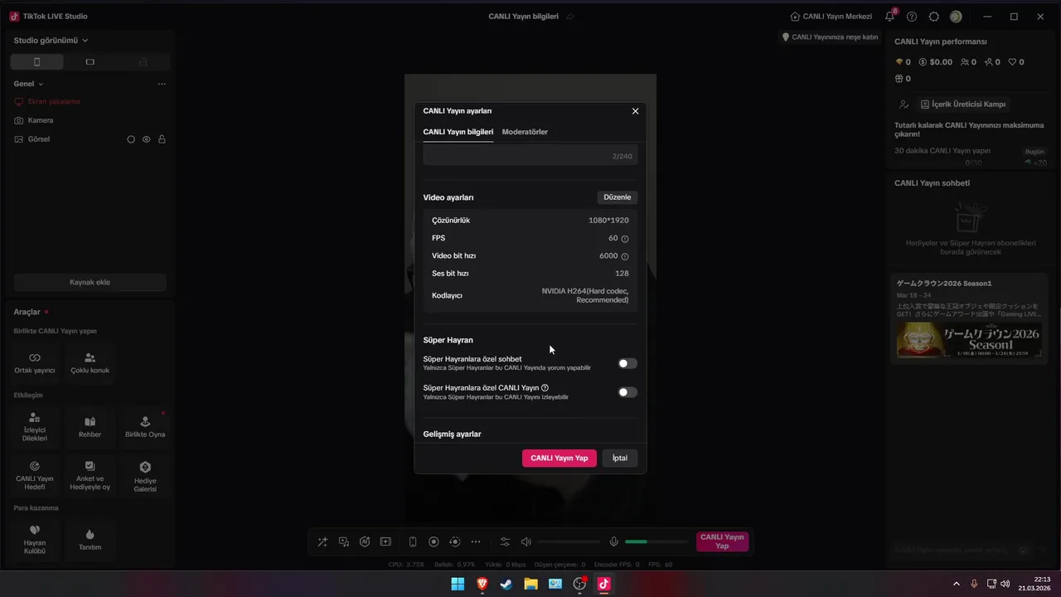Open İçerik Üreticisi Kampı button
Viewport: 1061px width, 597px height.
963,104
